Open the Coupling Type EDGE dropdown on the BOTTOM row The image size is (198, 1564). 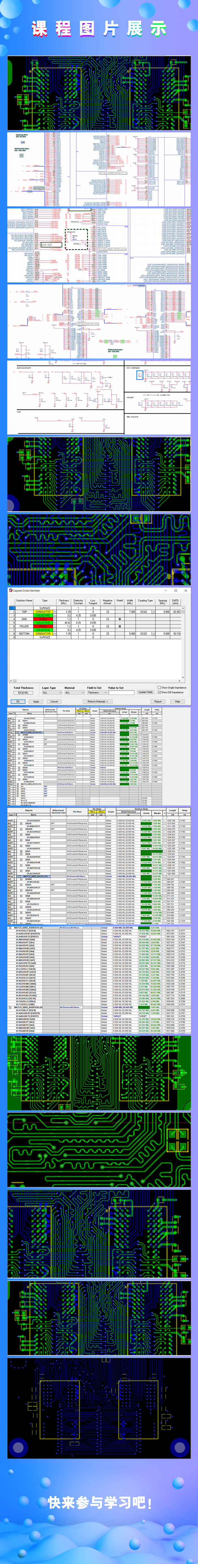tap(153, 633)
